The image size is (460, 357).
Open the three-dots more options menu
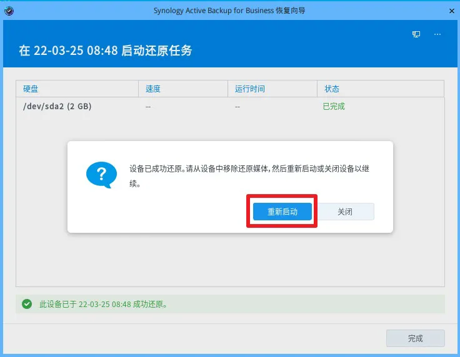437,34
